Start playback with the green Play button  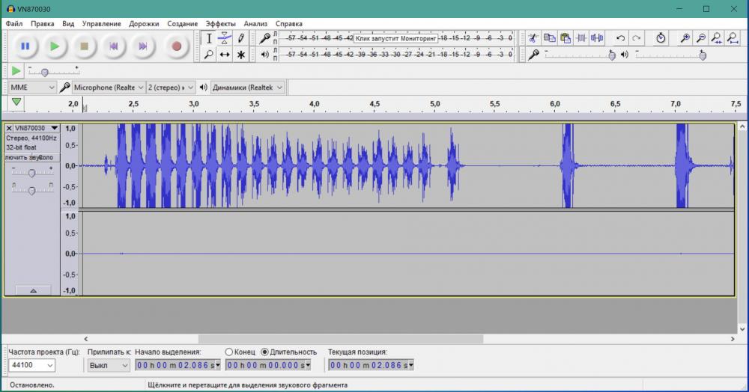click(55, 46)
